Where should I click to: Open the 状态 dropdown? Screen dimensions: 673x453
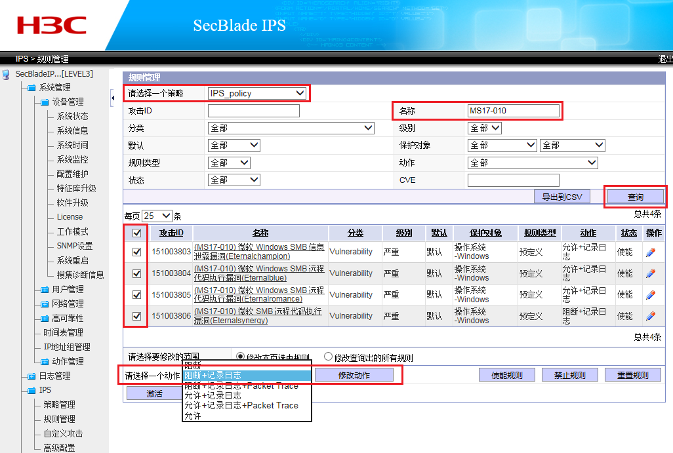point(234,180)
